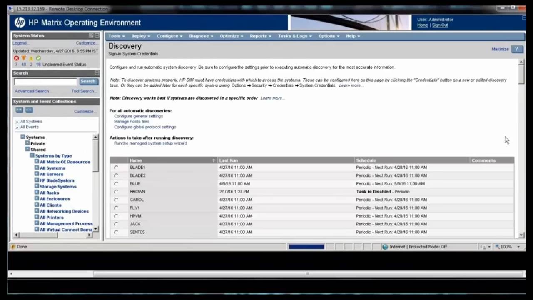Collapse the System Status panel

click(97, 36)
